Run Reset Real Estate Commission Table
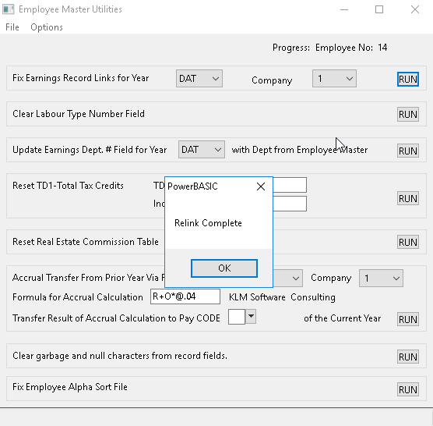 [408, 242]
